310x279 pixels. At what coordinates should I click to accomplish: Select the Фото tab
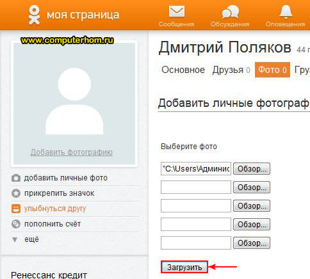tap(272, 70)
